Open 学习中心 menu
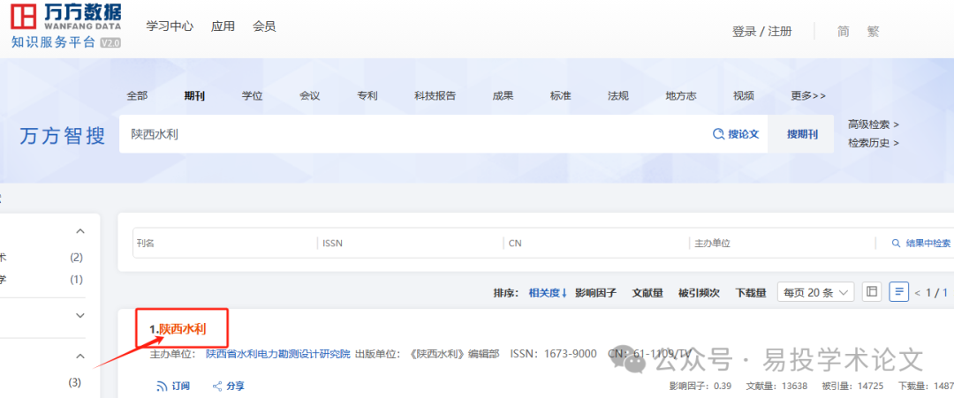Image resolution: width=954 pixels, height=398 pixels. pyautogui.click(x=170, y=26)
